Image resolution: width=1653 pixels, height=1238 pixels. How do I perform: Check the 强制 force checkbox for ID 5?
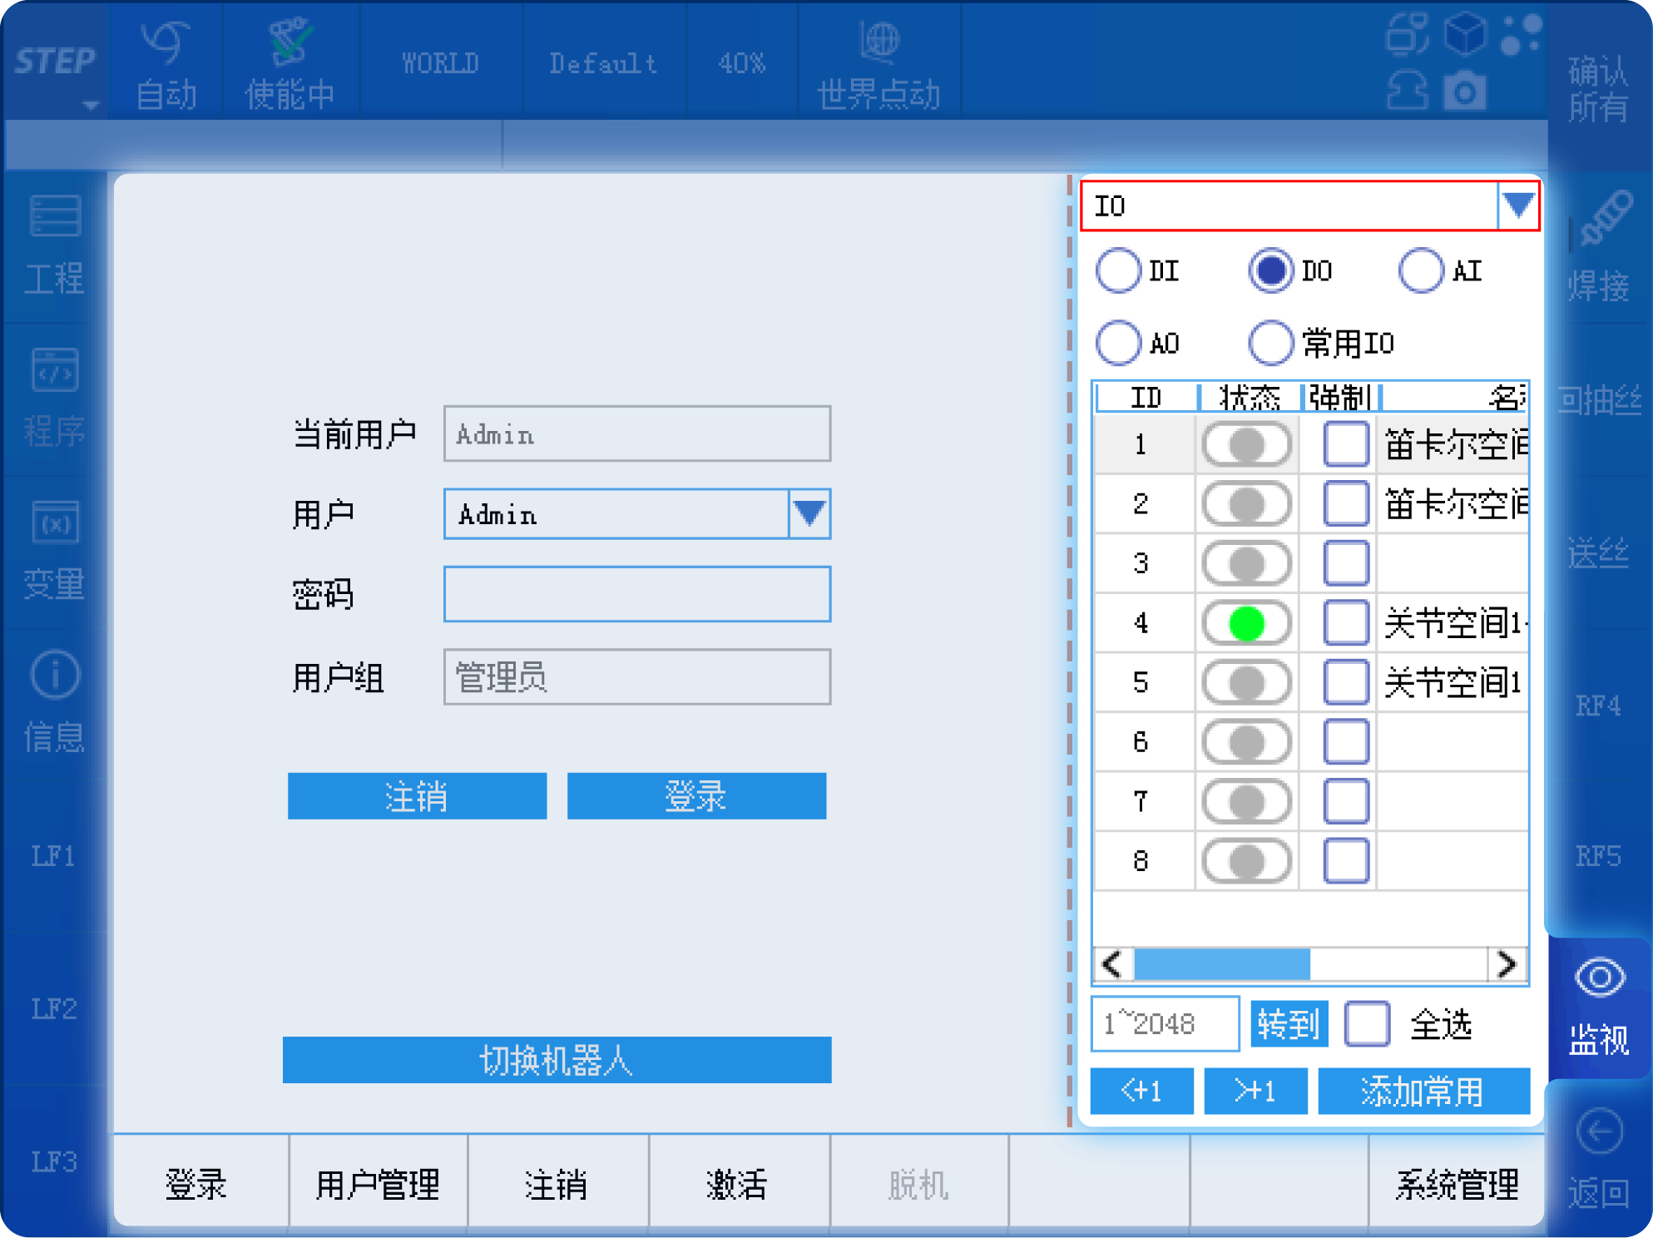[1346, 682]
